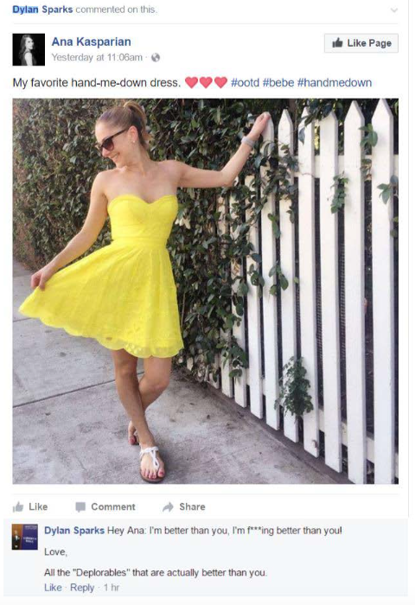
Task: Open the yellow dress photo
Action: [206, 291]
